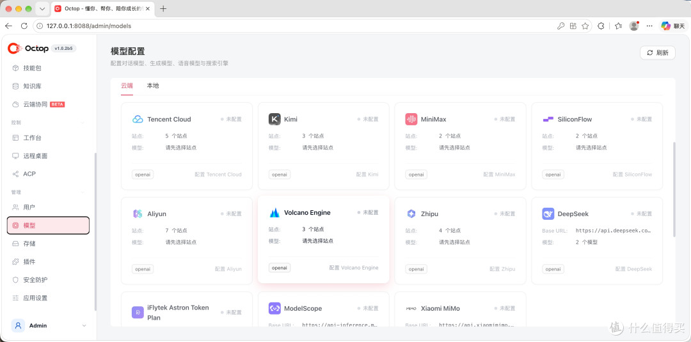Image resolution: width=691 pixels, height=342 pixels.
Task: Switch to the 云端 tab
Action: [127, 86]
